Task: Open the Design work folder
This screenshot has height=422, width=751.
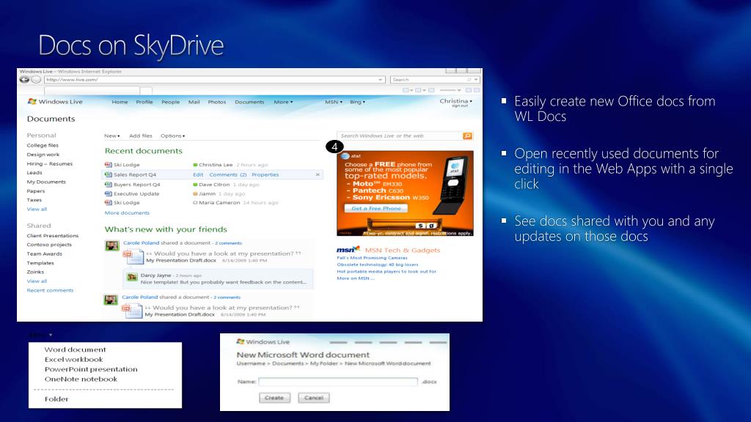Action: pos(43,155)
